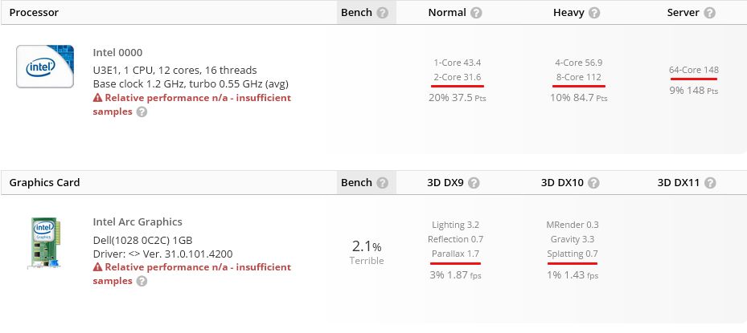Image resolution: width=747 pixels, height=333 pixels.
Task: Click the Intel processor logo thumbnail
Action: 45,67
